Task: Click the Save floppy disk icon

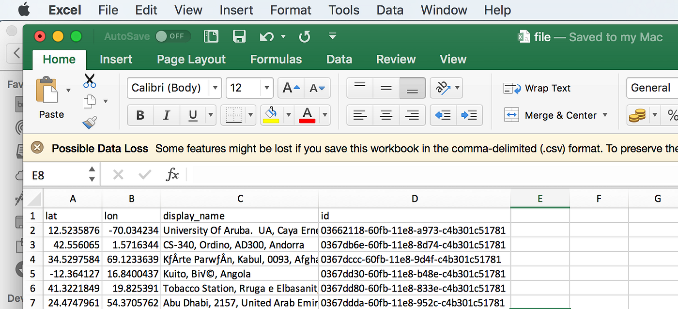Action: pyautogui.click(x=239, y=36)
